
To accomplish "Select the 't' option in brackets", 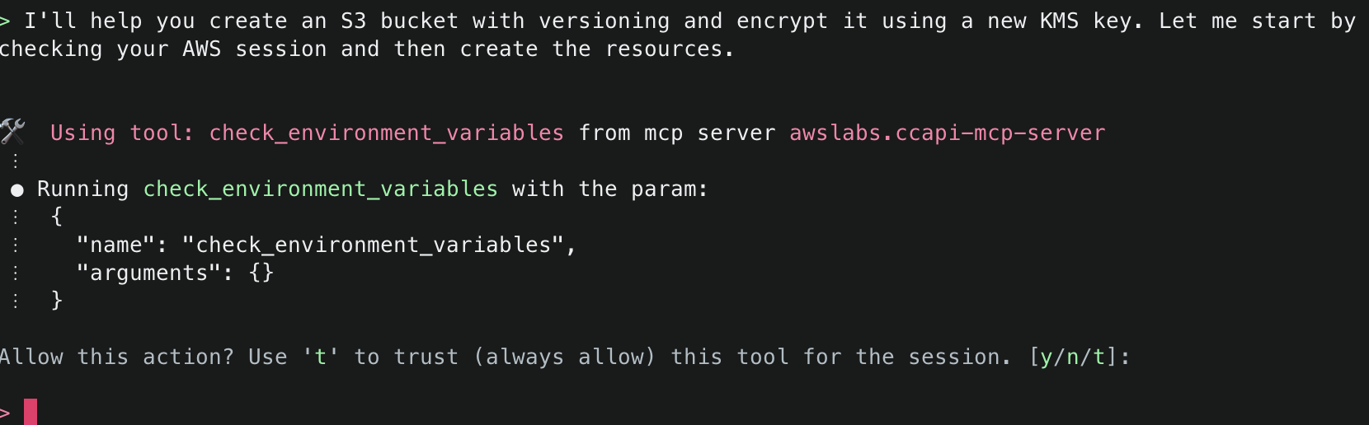I will (x=1099, y=357).
